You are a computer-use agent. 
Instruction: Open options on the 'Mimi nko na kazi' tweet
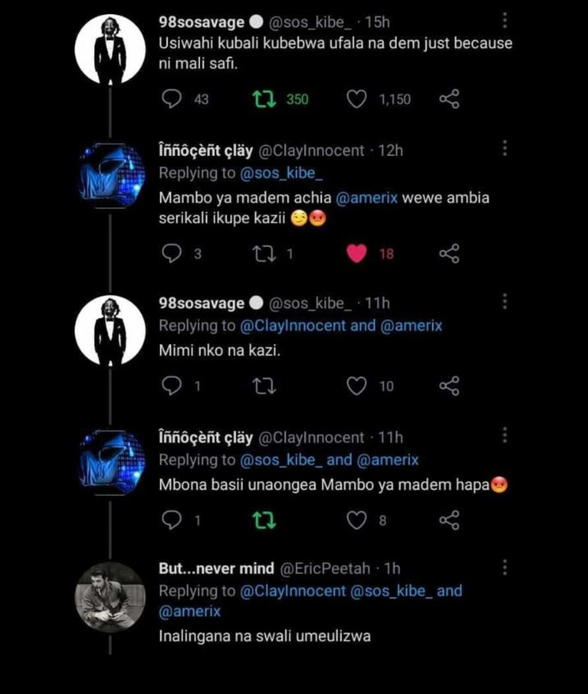pos(505,301)
